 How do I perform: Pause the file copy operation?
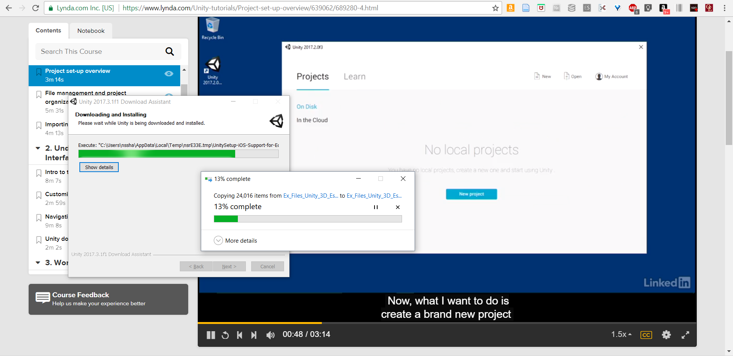tap(376, 207)
